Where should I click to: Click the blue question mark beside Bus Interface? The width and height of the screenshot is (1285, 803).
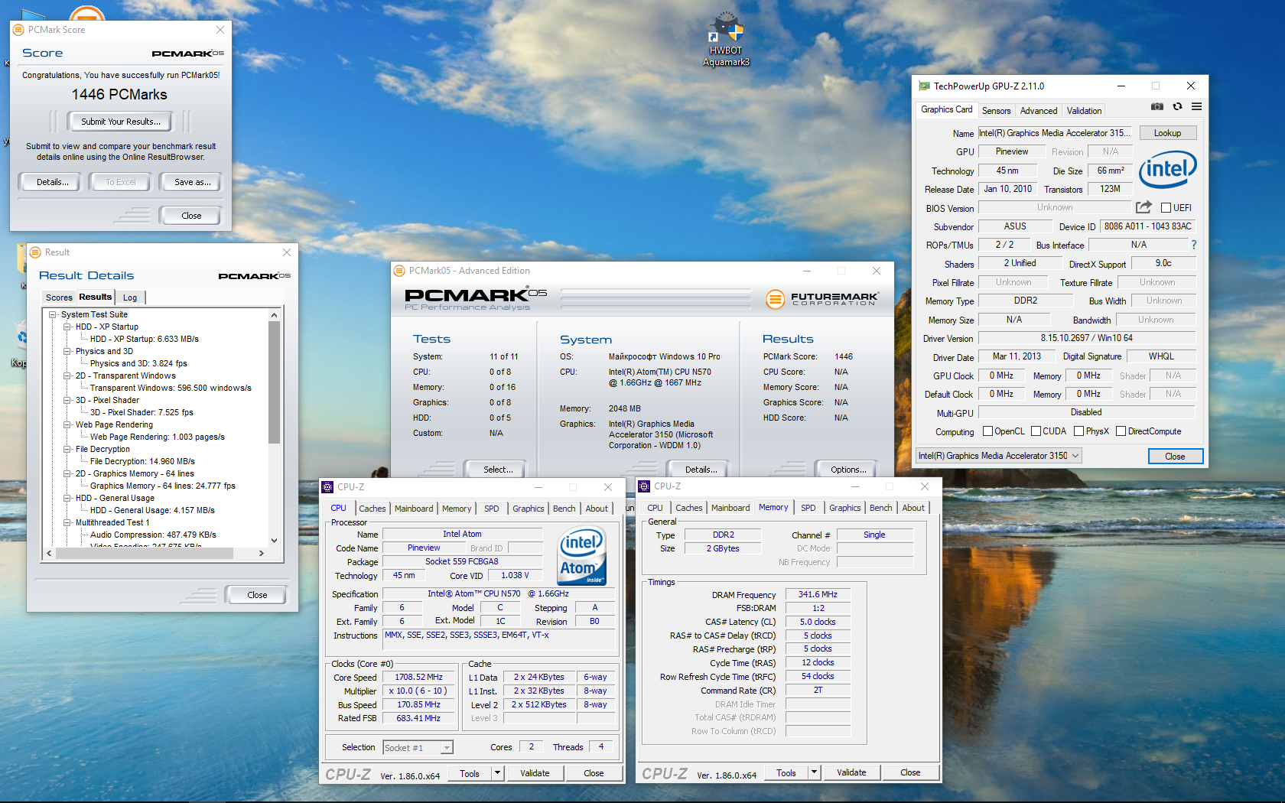(x=1193, y=245)
